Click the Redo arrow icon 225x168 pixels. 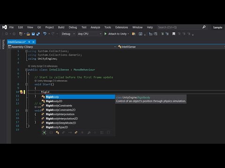[53, 34]
